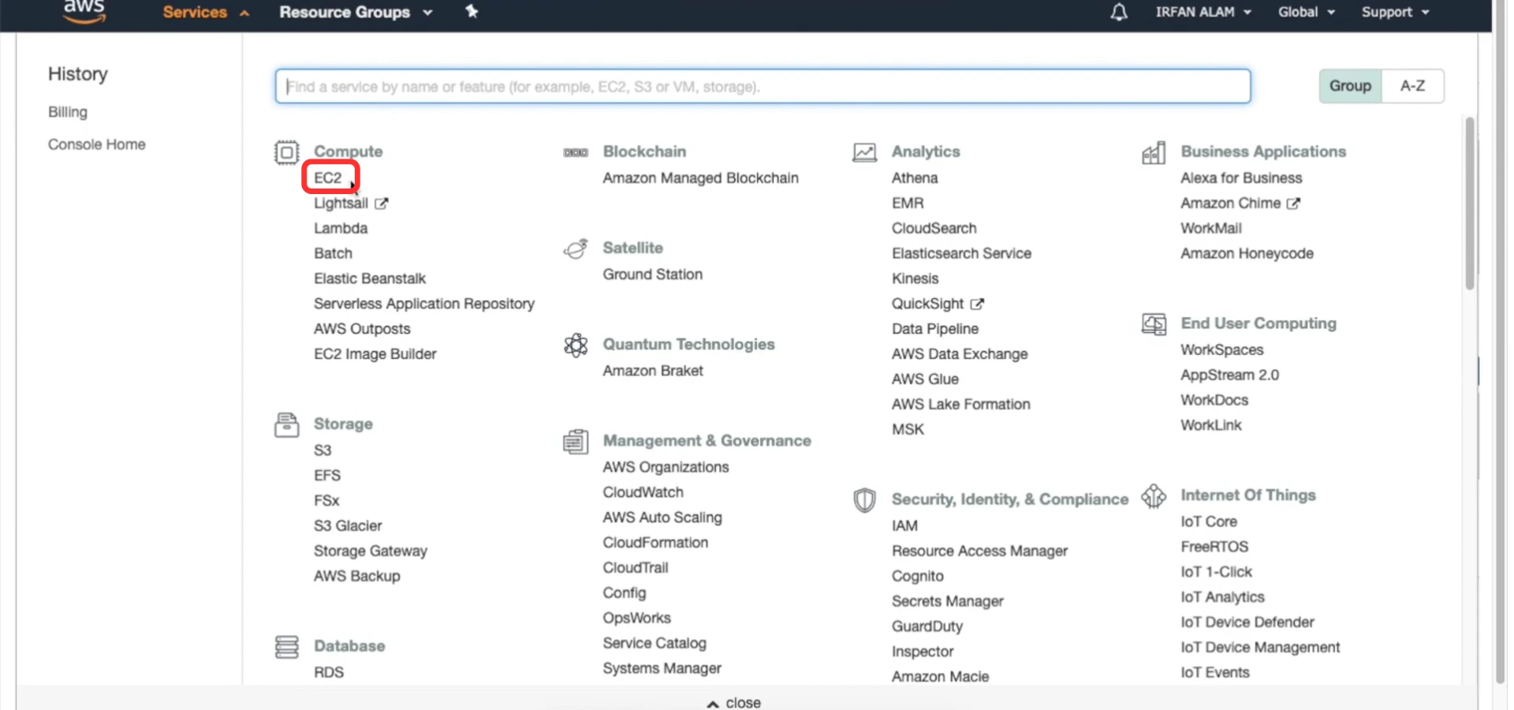
Task: Switch to A-Z view
Action: coord(1412,86)
